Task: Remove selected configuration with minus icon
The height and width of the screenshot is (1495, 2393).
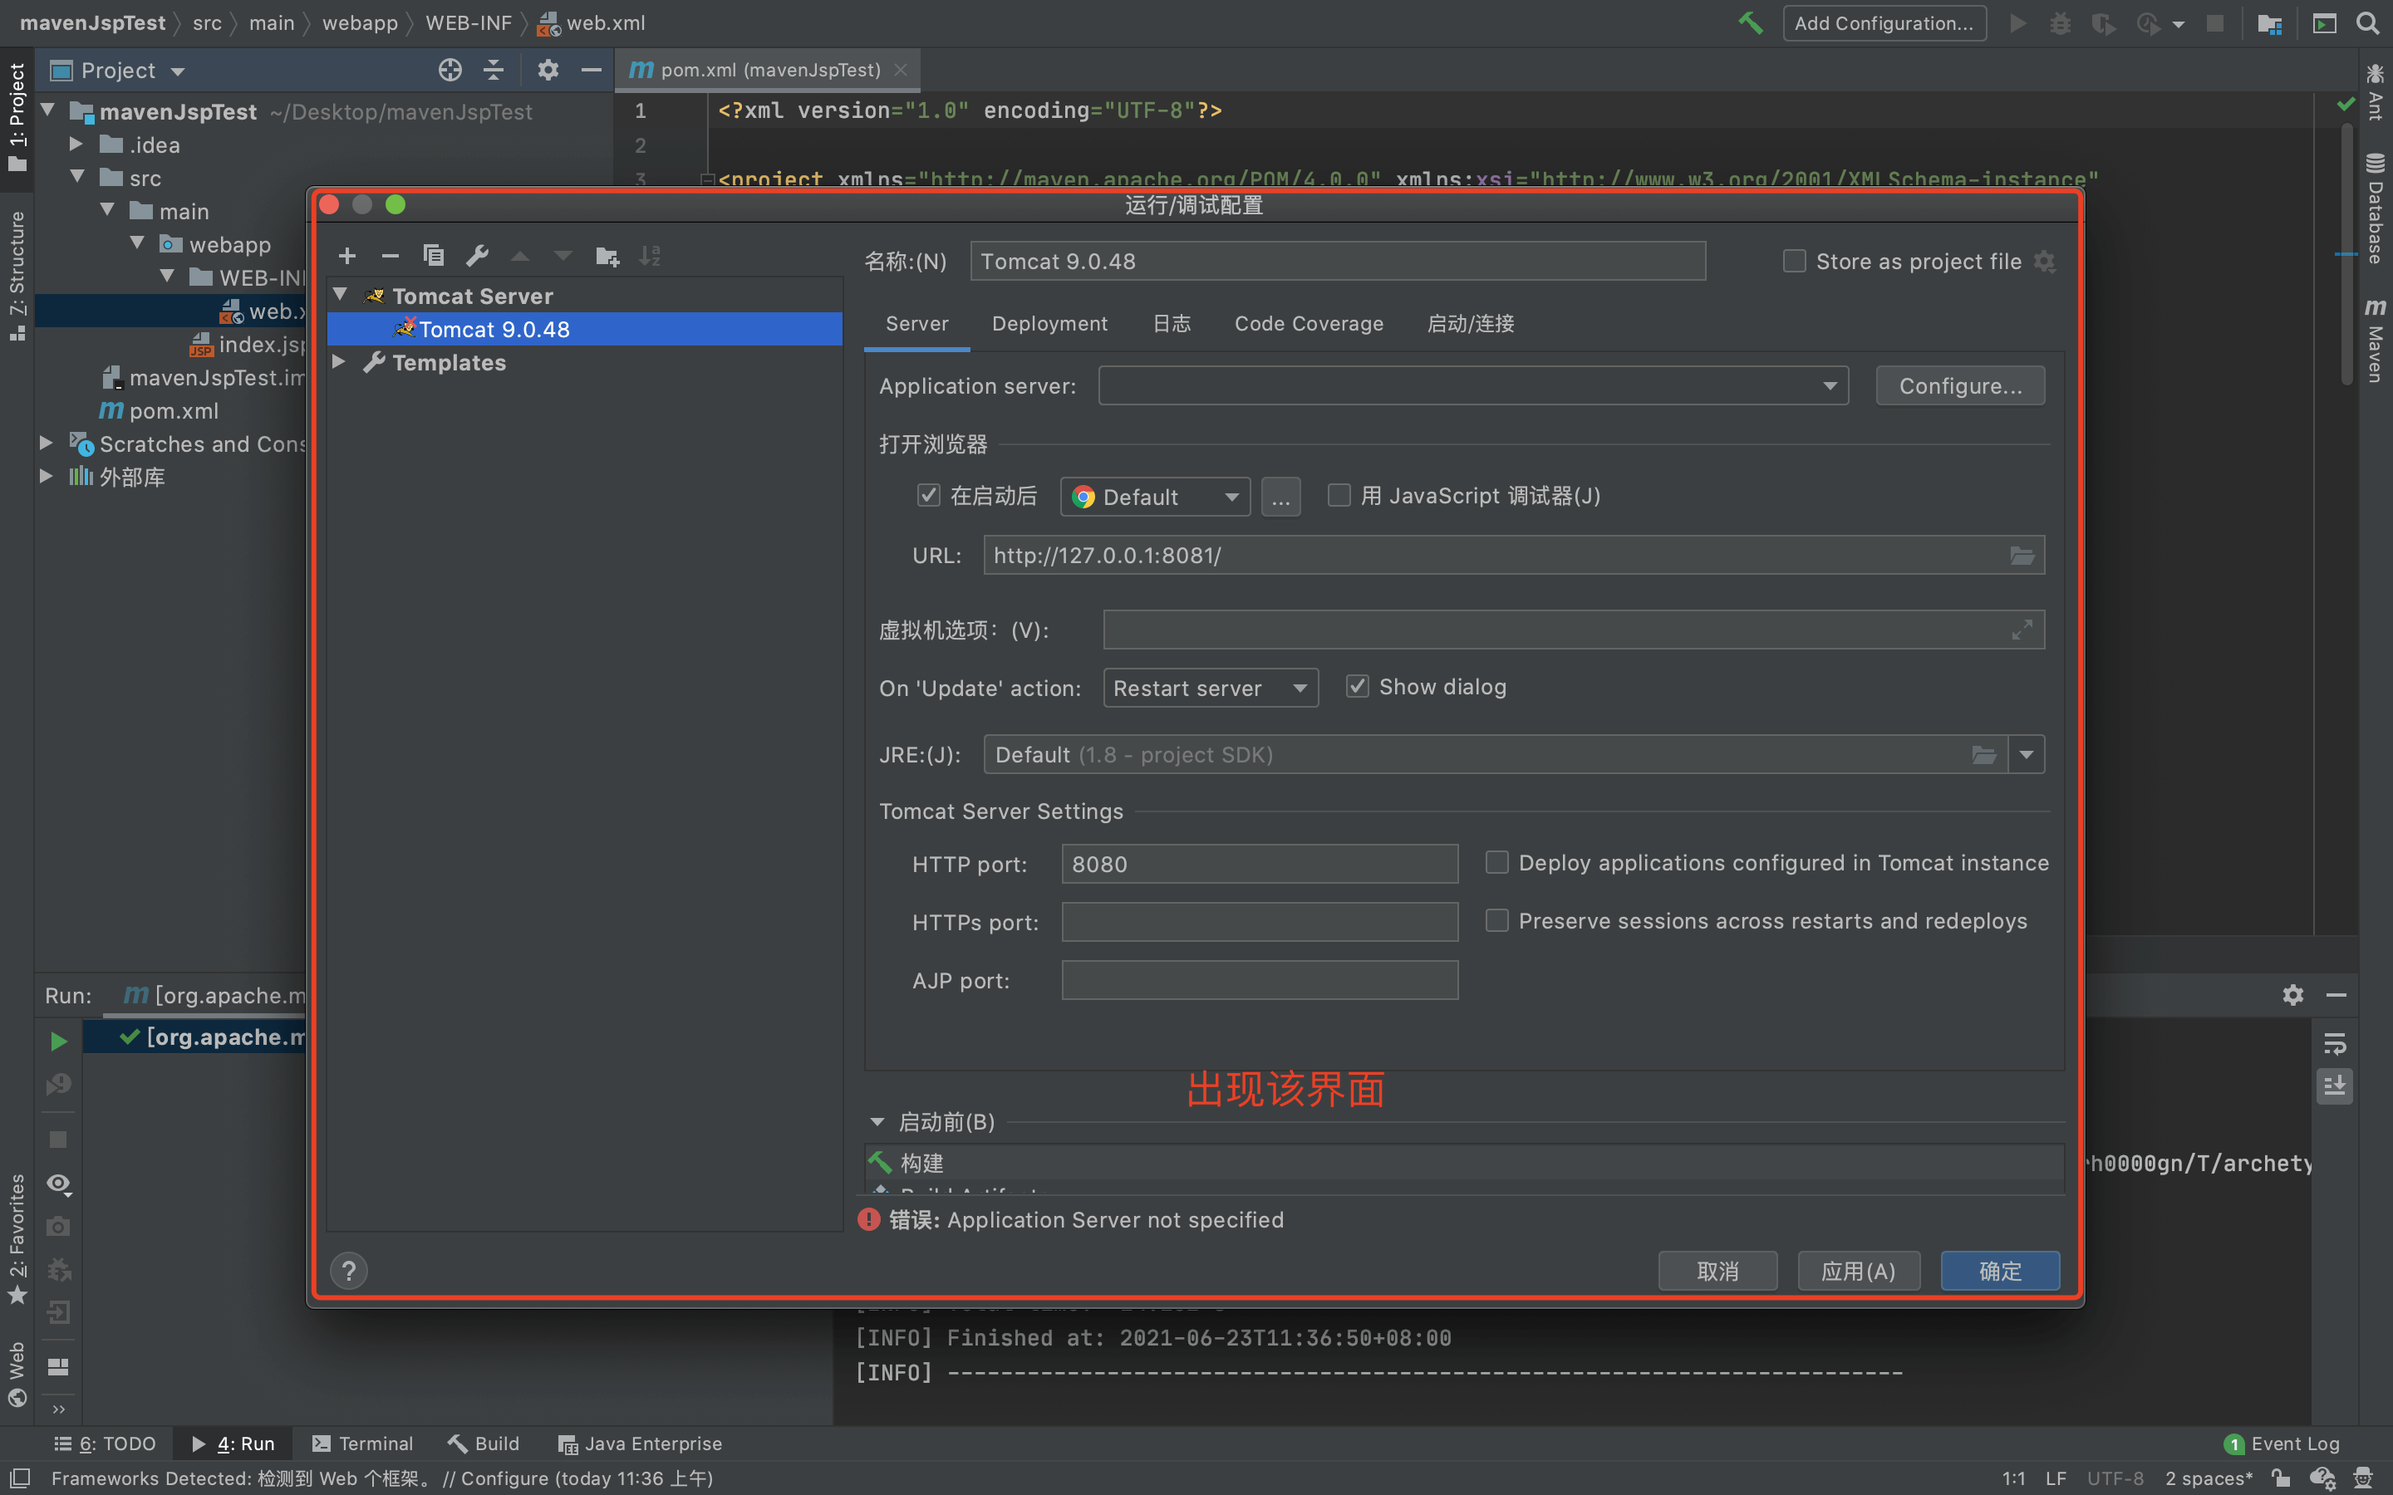Action: [390, 256]
